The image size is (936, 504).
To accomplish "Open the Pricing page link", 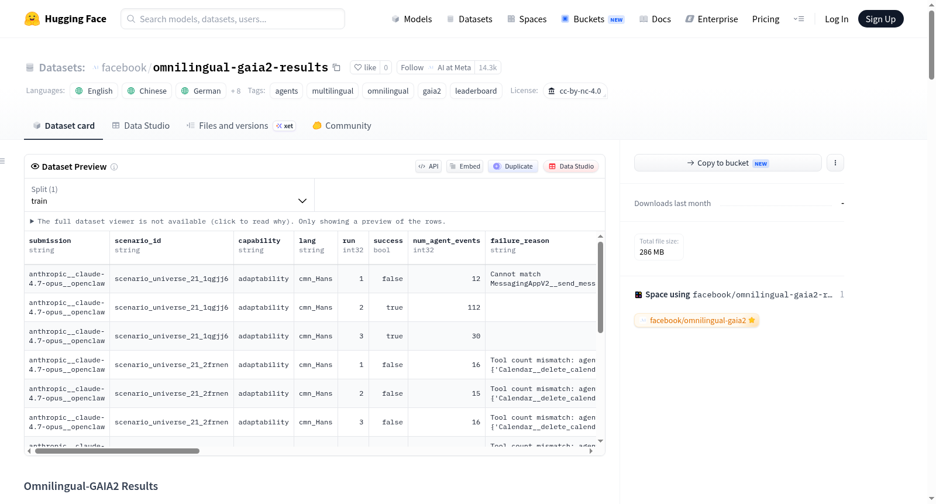I will pyautogui.click(x=766, y=19).
